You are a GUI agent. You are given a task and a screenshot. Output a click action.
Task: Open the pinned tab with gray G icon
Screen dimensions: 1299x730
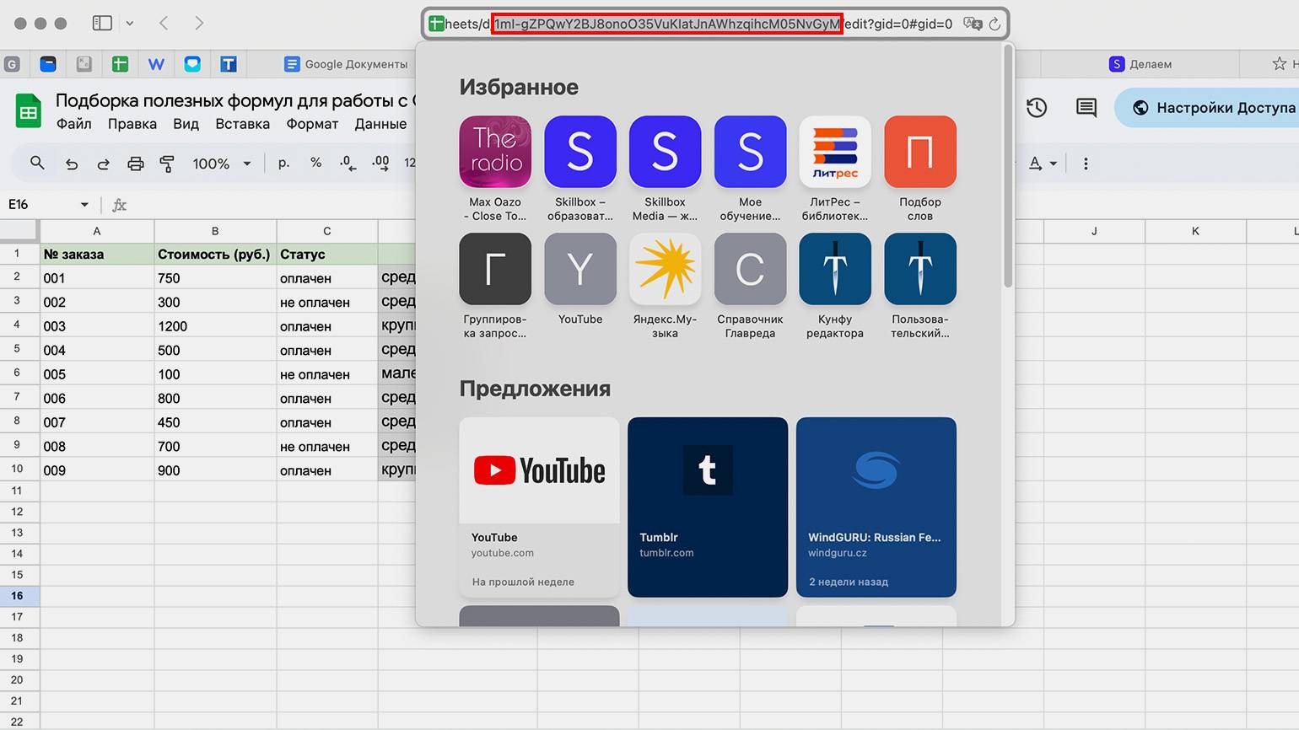(x=12, y=64)
